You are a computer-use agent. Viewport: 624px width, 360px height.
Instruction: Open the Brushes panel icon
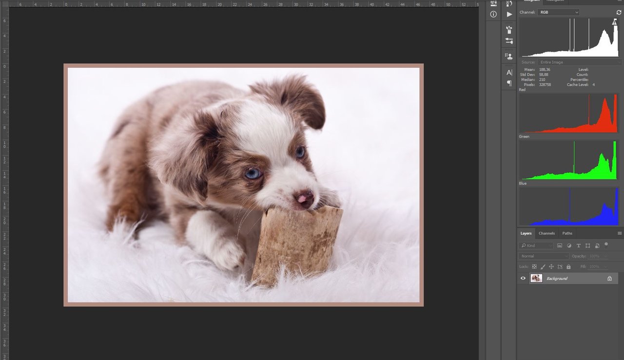[x=509, y=30]
